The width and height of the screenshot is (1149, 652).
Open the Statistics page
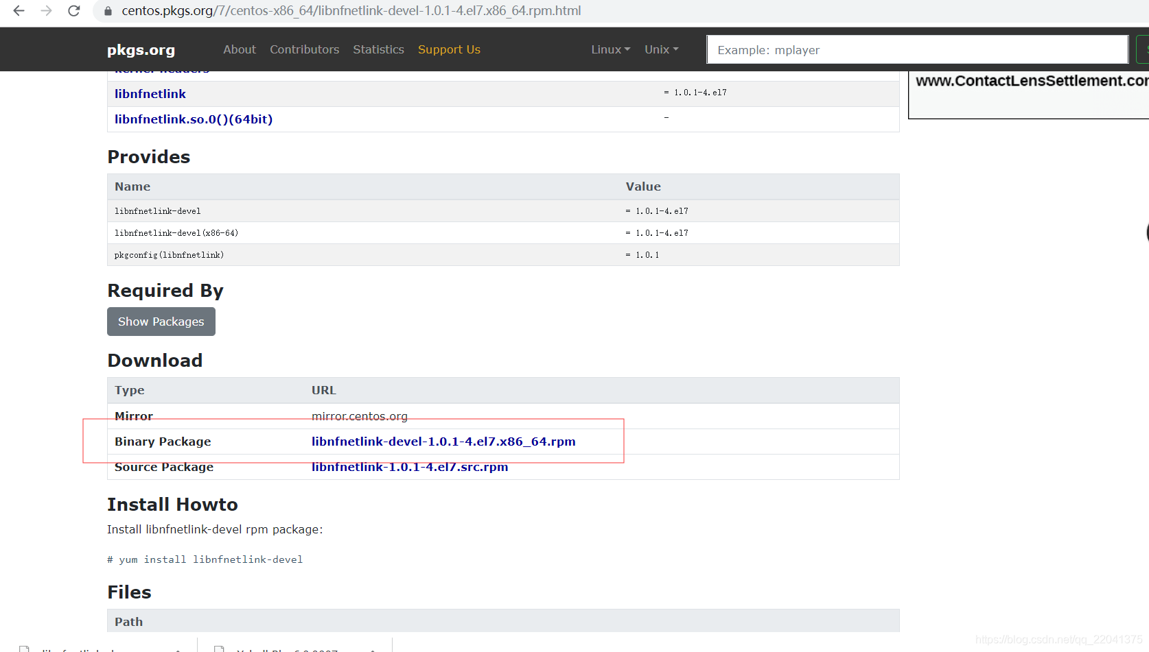pyautogui.click(x=378, y=49)
